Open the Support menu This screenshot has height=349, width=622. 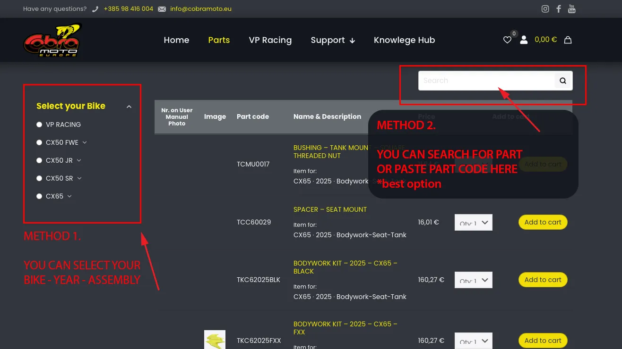pos(332,40)
